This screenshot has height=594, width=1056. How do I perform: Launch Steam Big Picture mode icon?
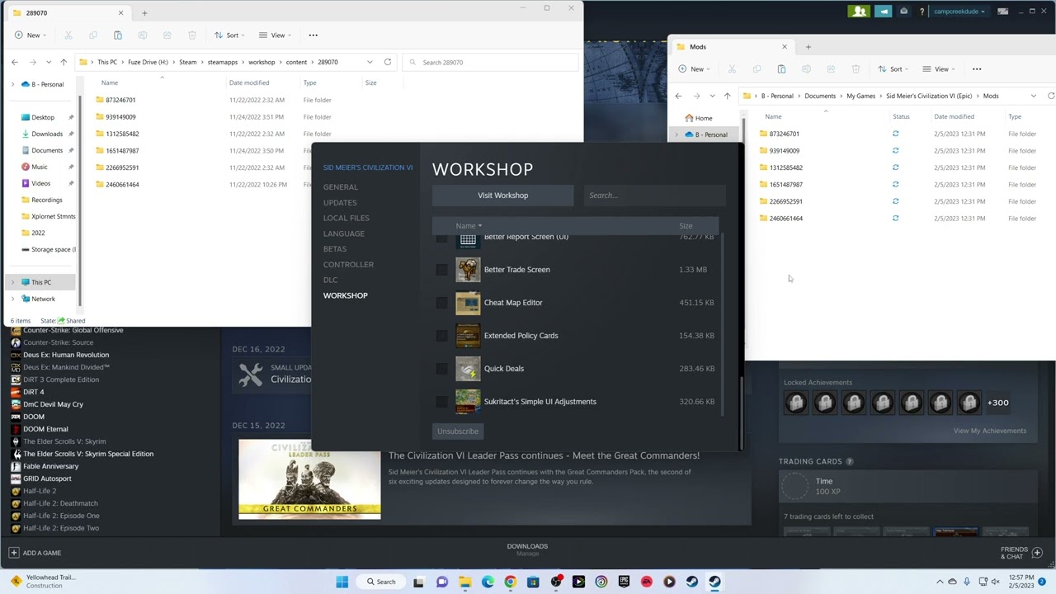tap(1003, 12)
